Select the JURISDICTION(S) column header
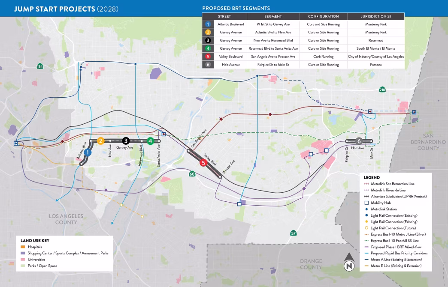Image resolution: width=448 pixels, height=287 pixels. pos(375,16)
